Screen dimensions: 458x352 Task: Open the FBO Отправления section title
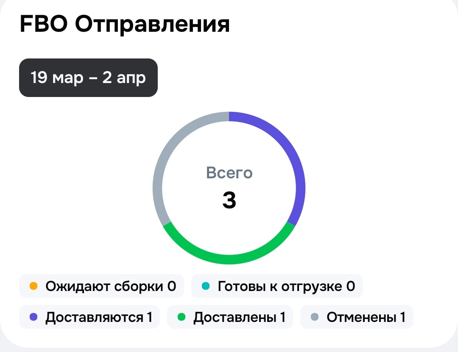click(x=124, y=24)
